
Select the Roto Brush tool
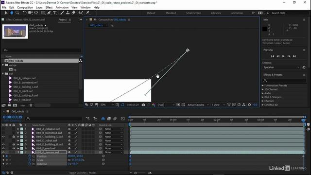(x=81, y=13)
